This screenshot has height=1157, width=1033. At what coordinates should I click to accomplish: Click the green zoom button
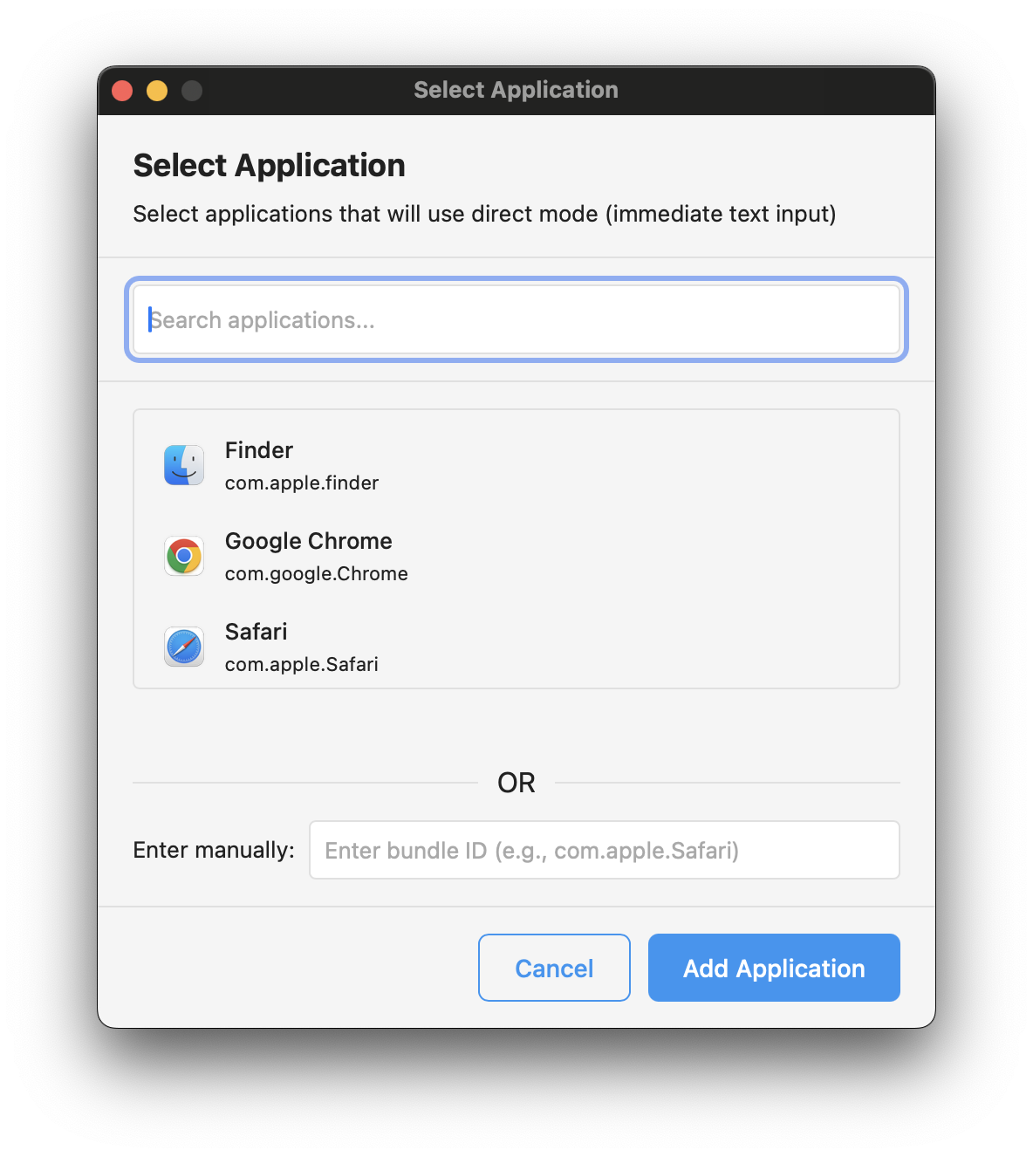tap(191, 90)
